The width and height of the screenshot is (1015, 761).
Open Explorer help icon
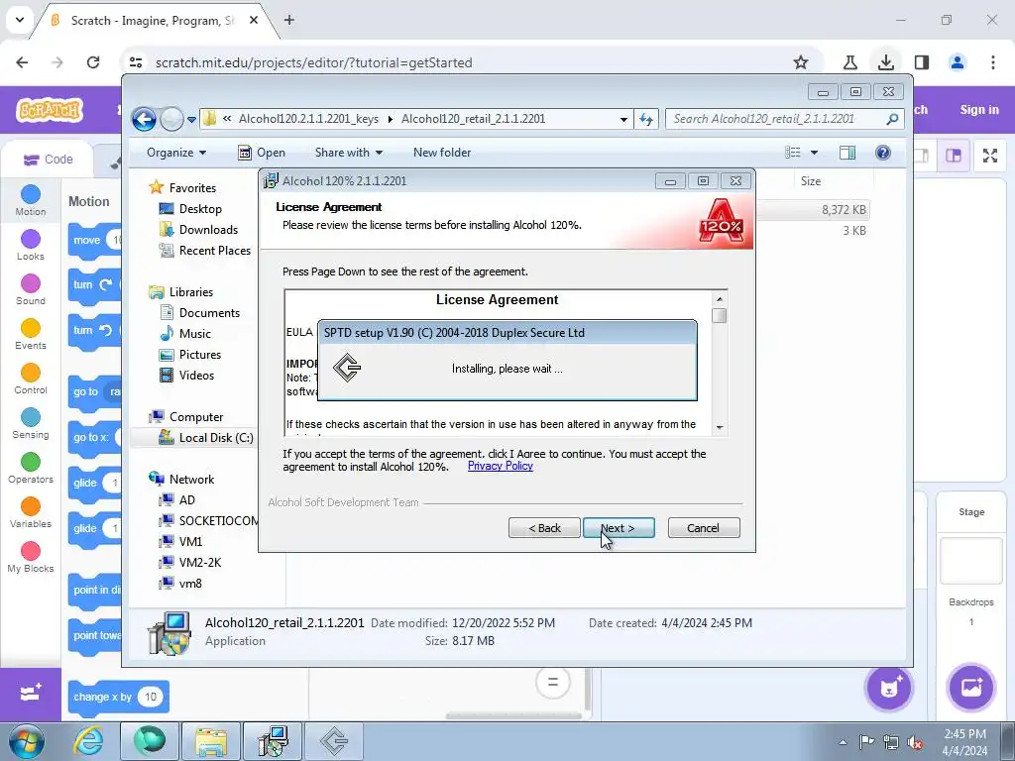pos(883,153)
